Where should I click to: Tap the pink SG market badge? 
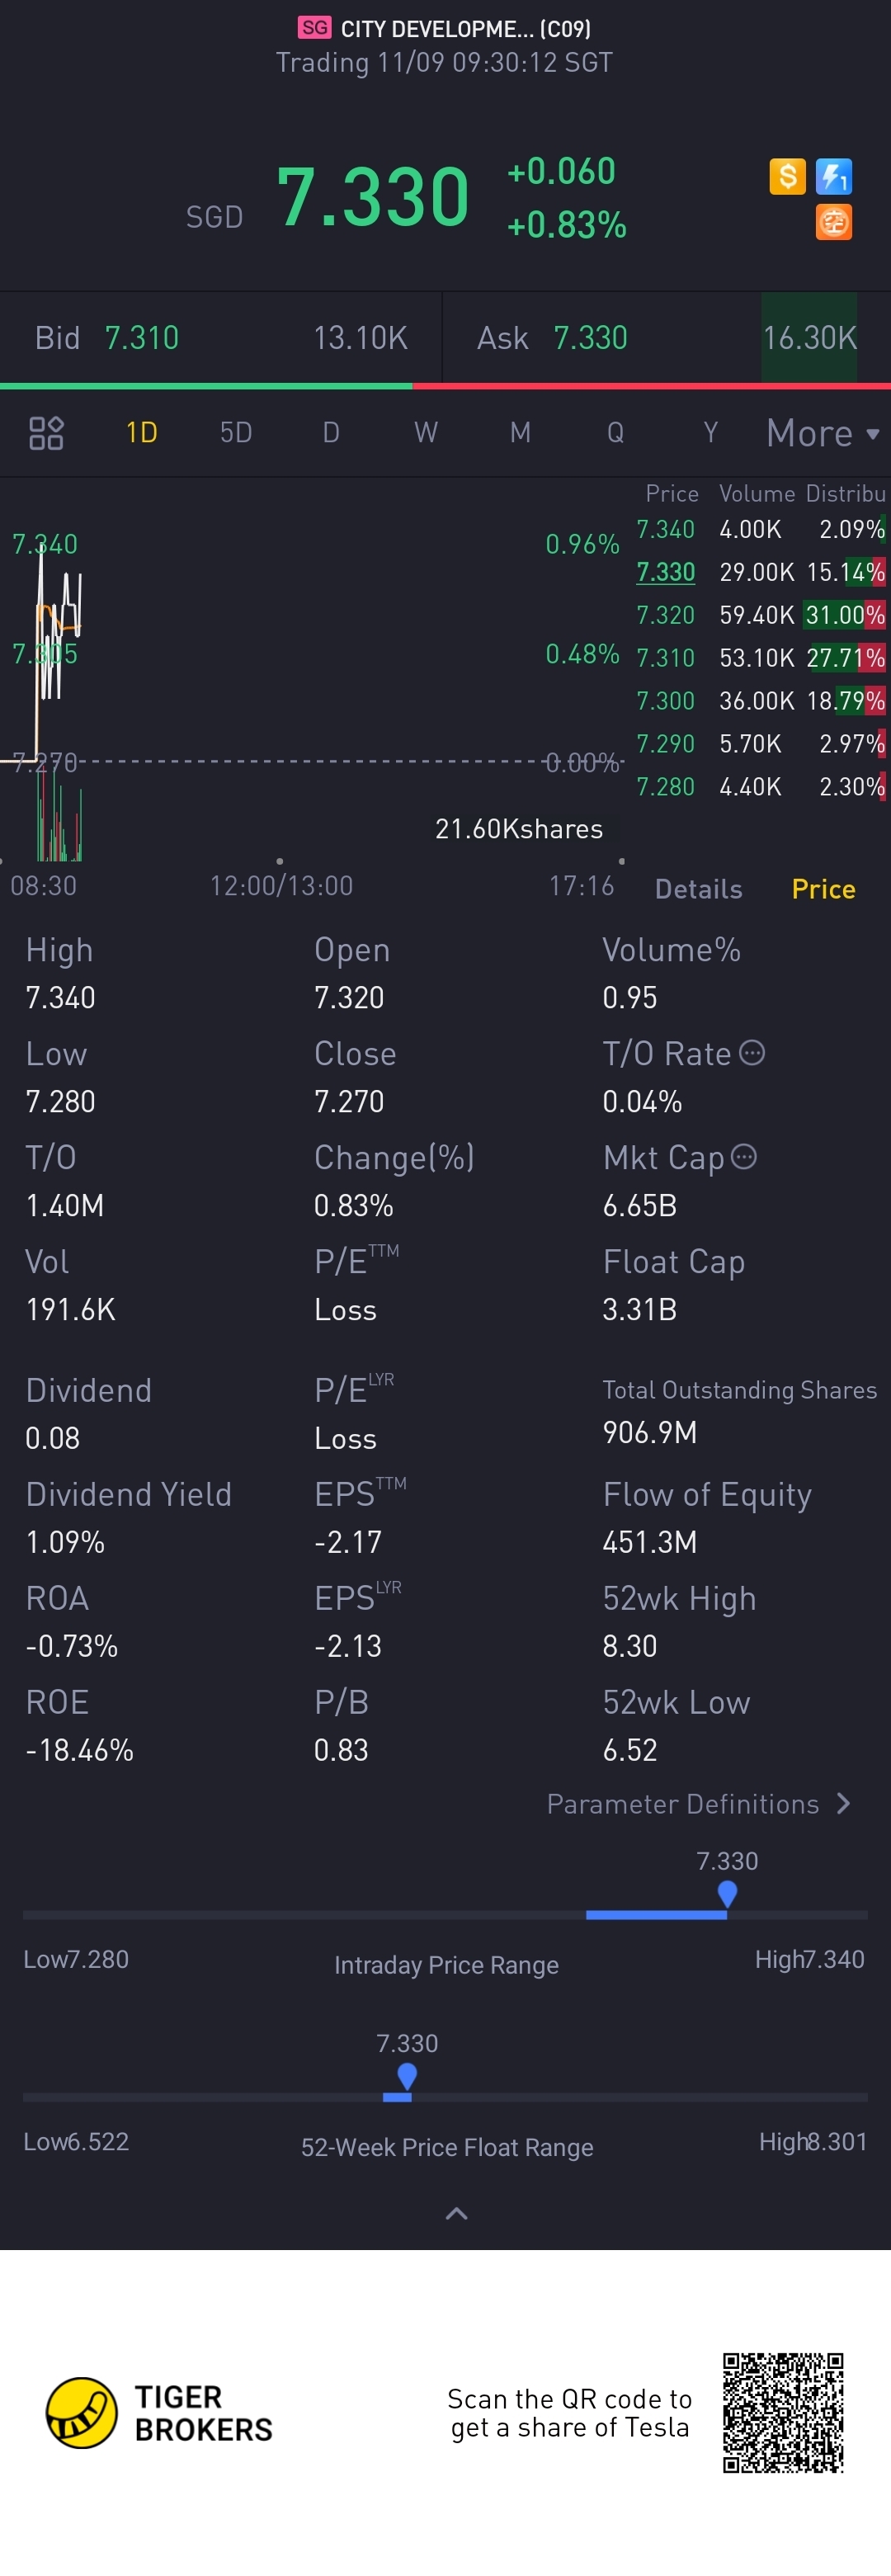coord(314,28)
